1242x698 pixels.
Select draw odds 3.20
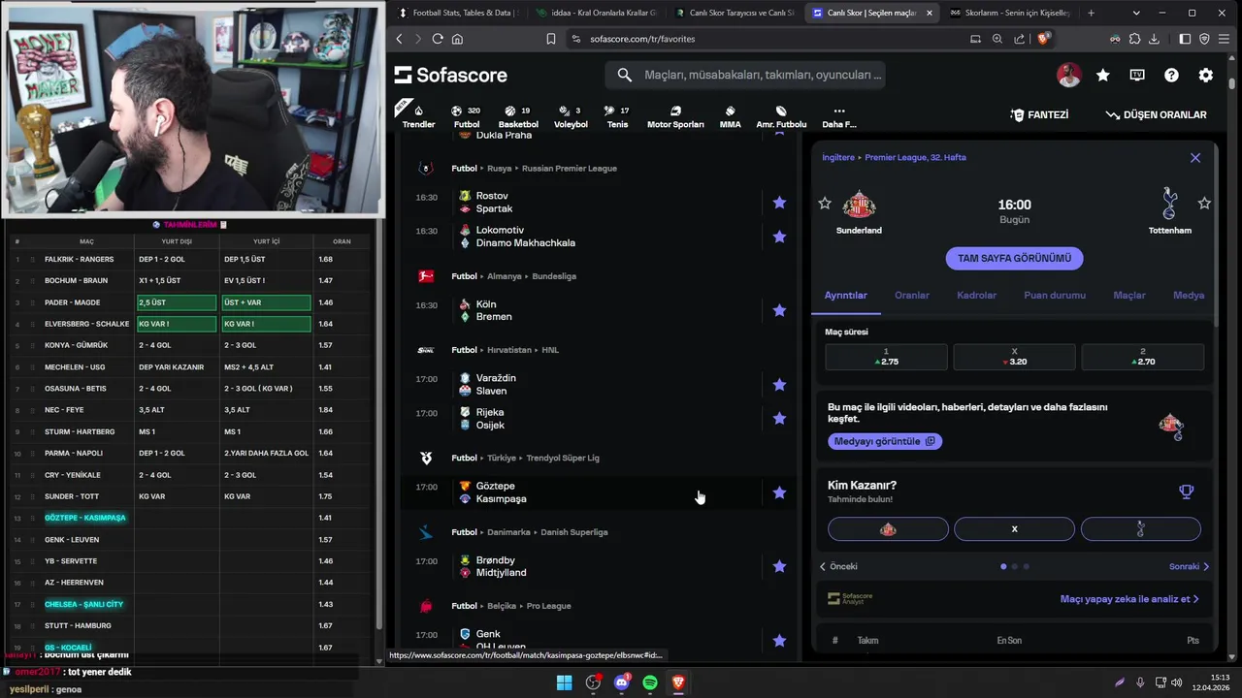click(x=1014, y=357)
